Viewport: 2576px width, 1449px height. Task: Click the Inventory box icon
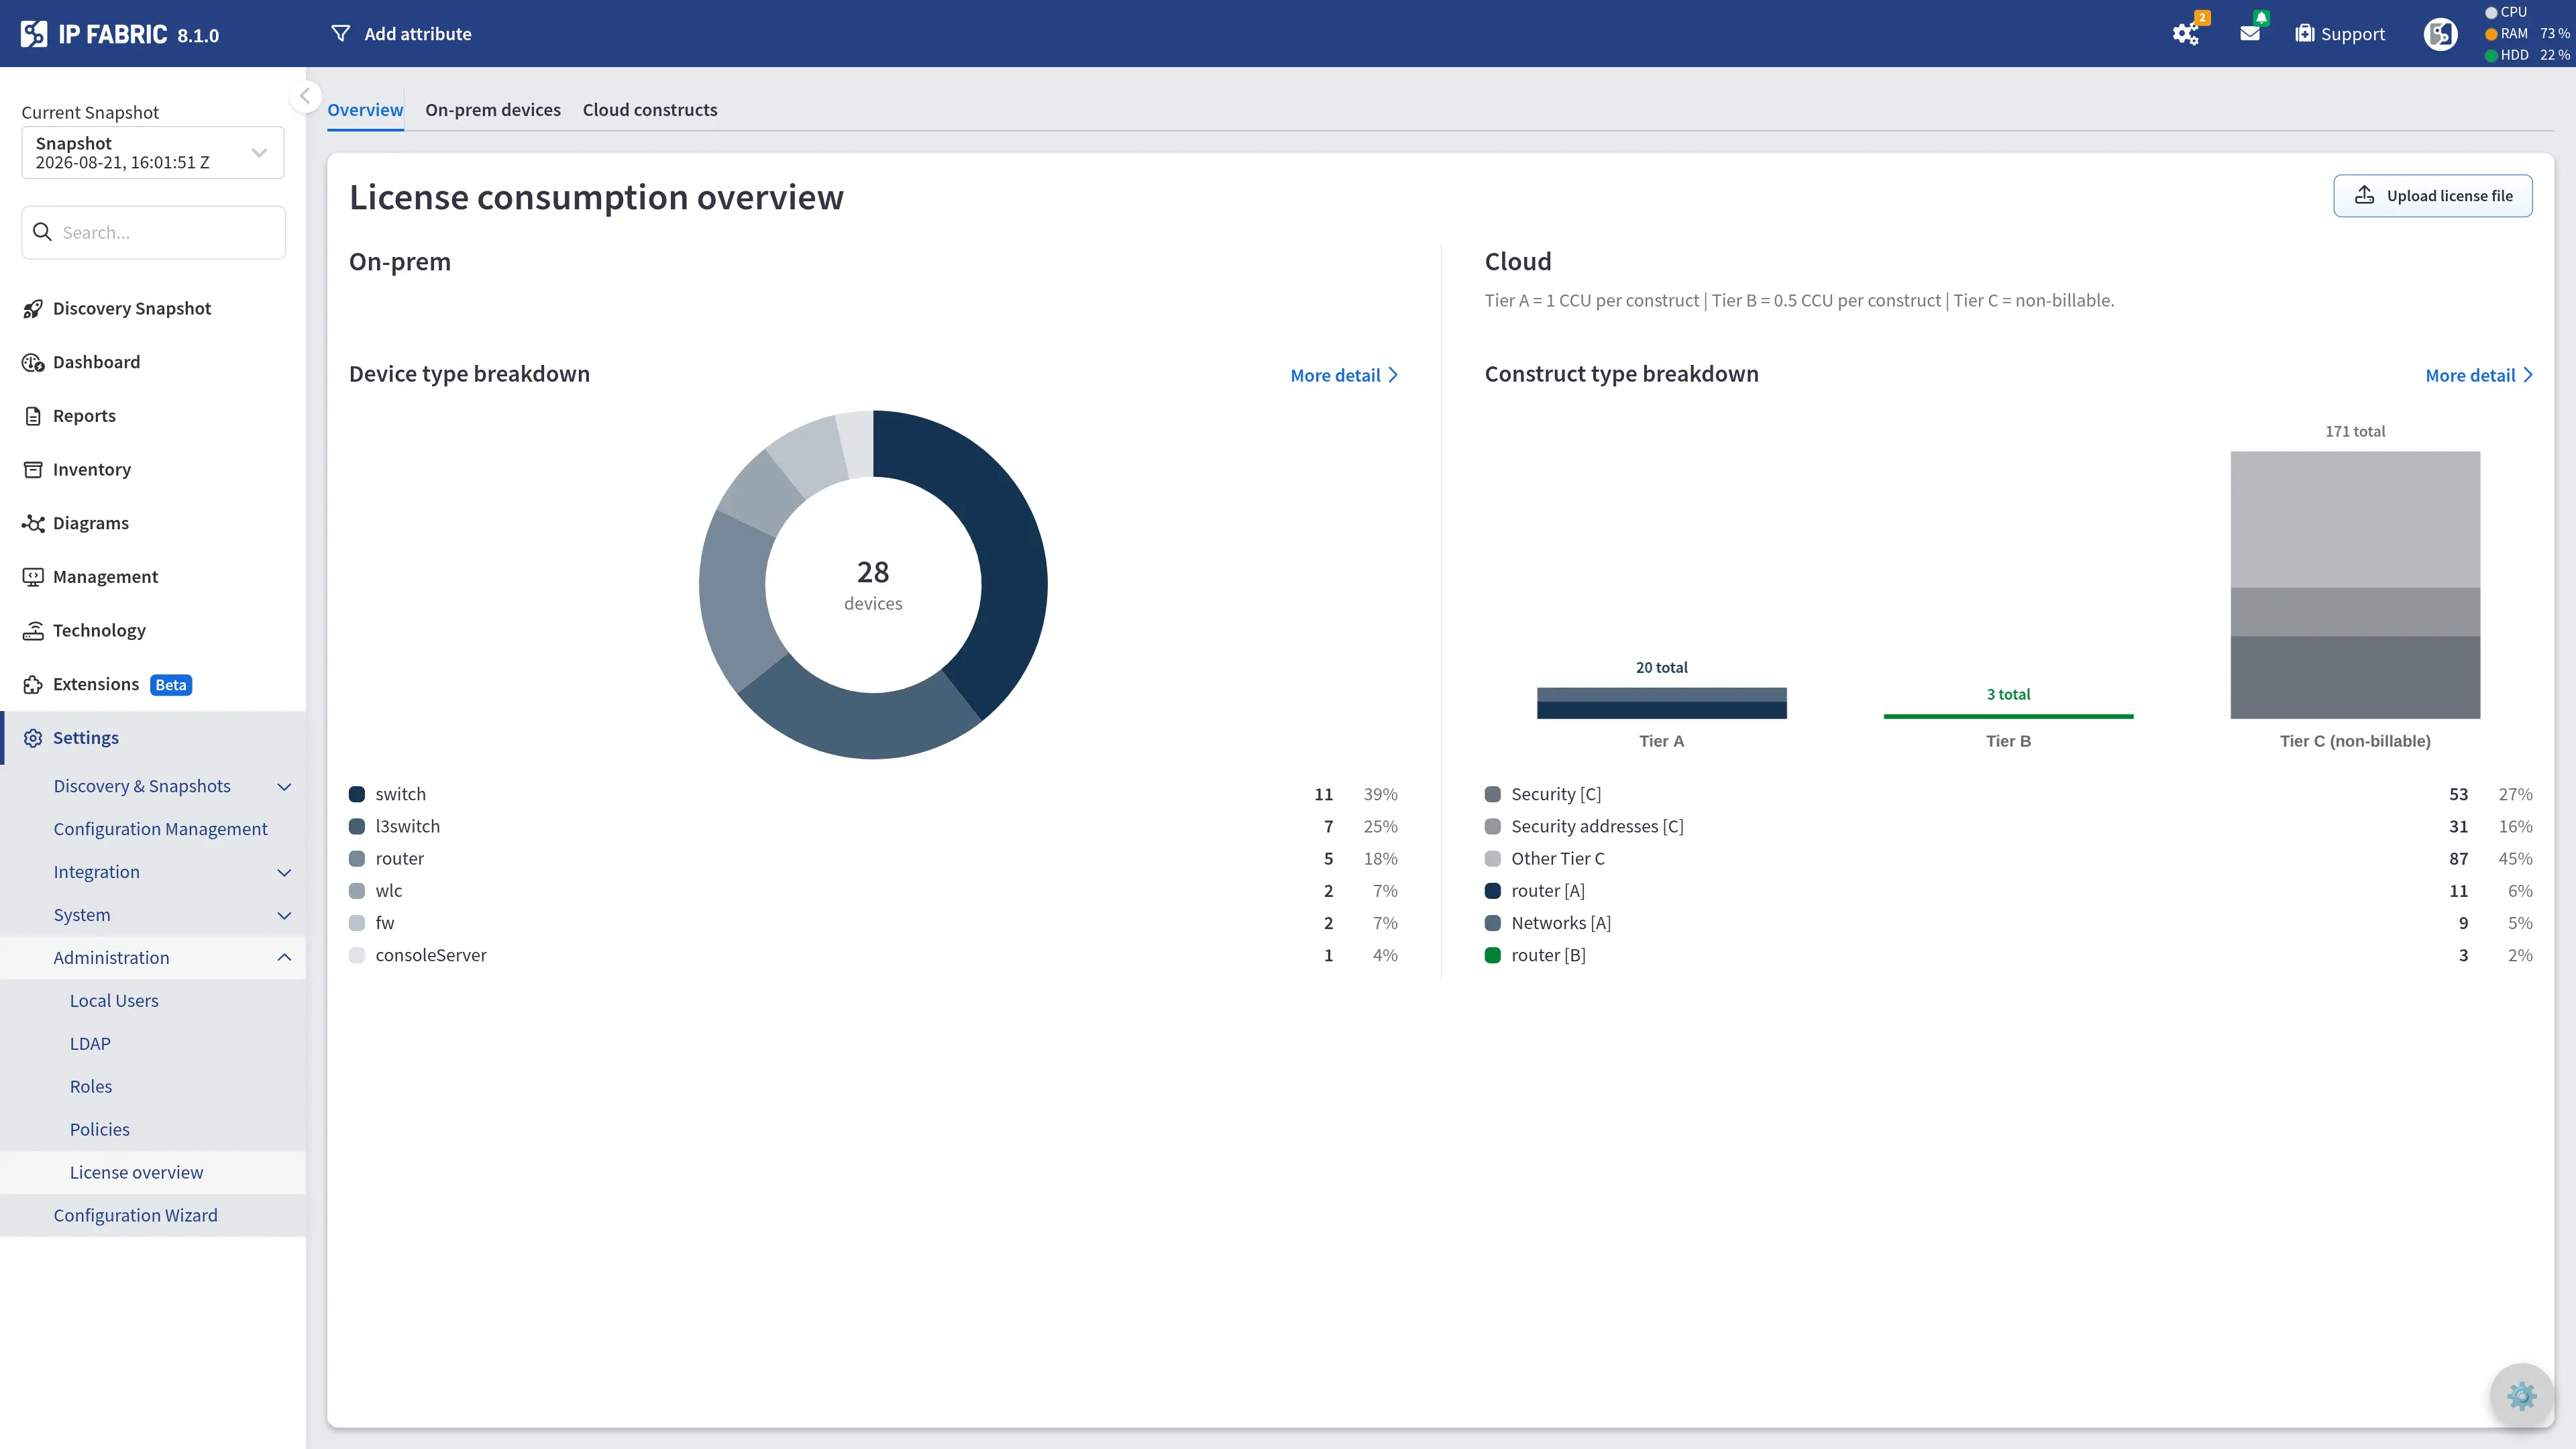click(x=33, y=470)
